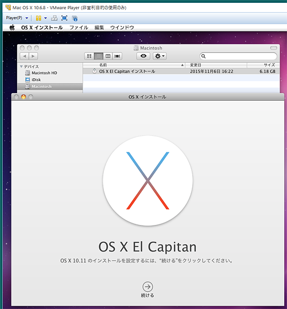This screenshot has height=309, width=287.
Task: Open the 編集 menu
Action: (99, 28)
